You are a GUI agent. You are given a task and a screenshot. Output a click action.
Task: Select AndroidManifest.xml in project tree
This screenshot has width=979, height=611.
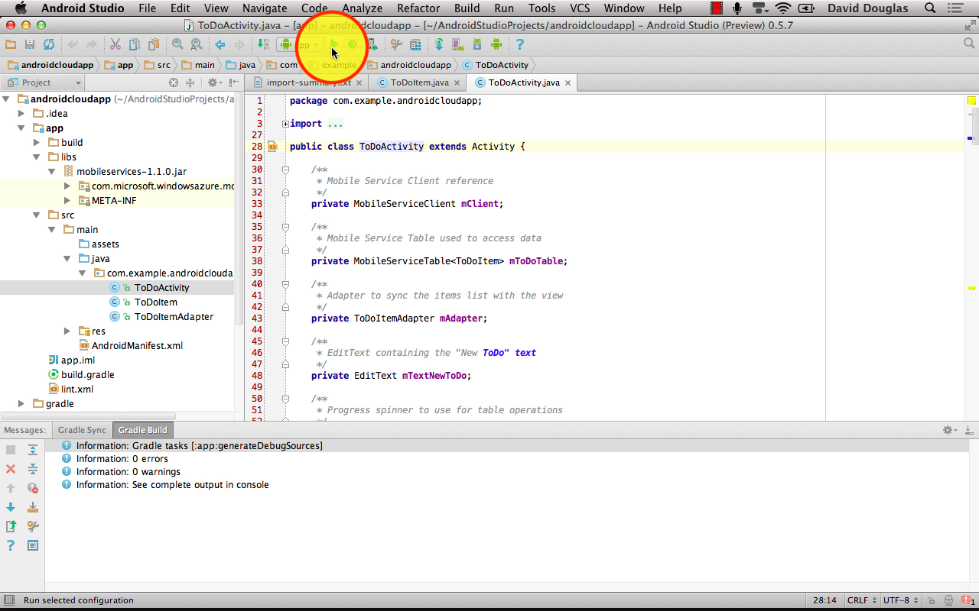(x=137, y=345)
